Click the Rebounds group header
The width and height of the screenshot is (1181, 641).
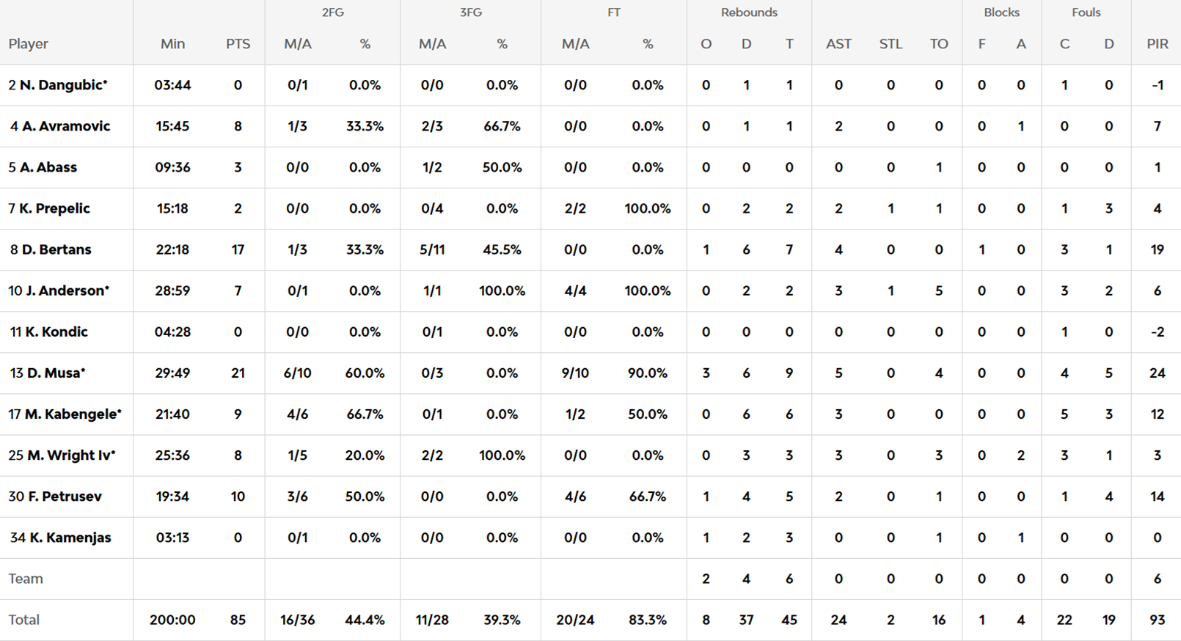tap(749, 12)
